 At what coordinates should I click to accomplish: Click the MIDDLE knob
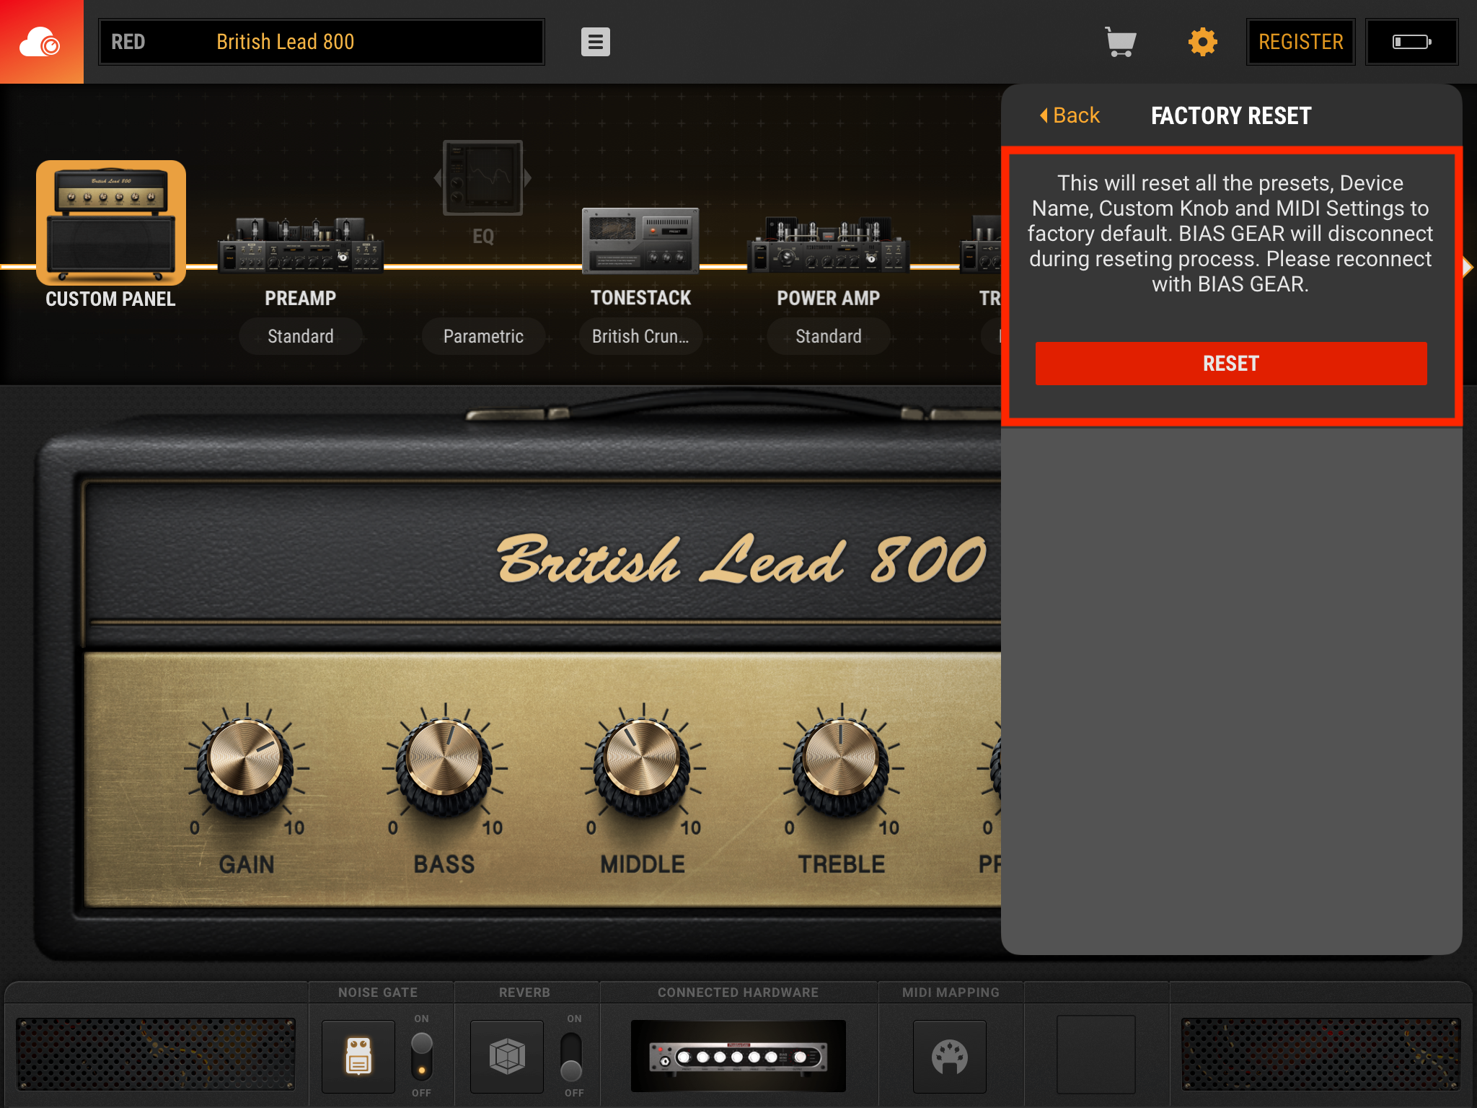point(643,766)
